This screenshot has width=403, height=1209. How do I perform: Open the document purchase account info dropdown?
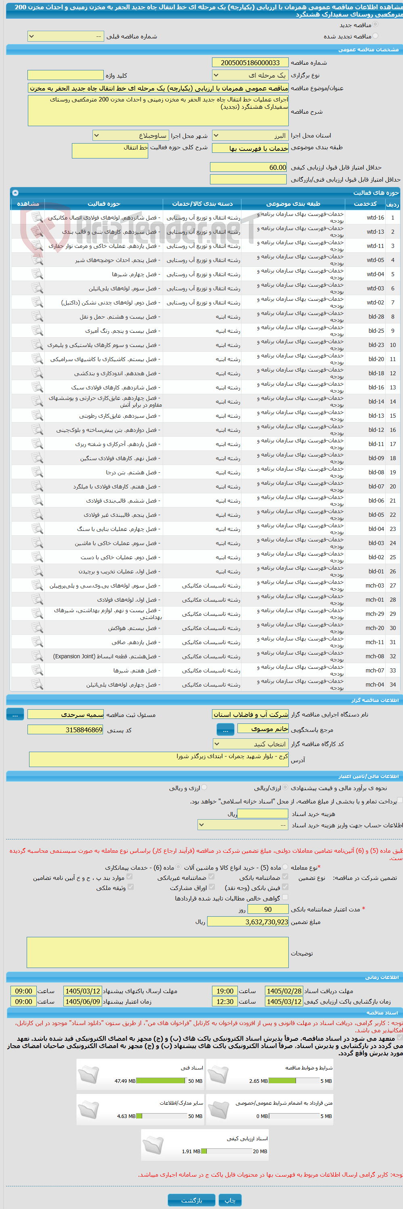click(x=243, y=825)
